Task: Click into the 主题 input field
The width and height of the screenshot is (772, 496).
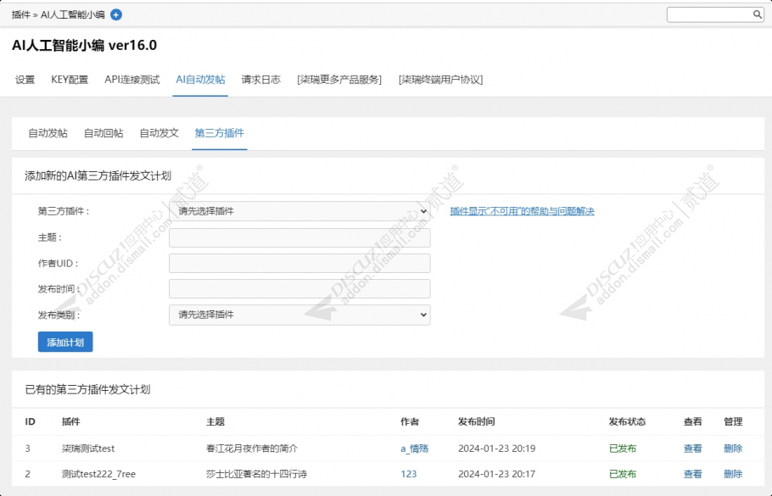Action: tap(299, 237)
